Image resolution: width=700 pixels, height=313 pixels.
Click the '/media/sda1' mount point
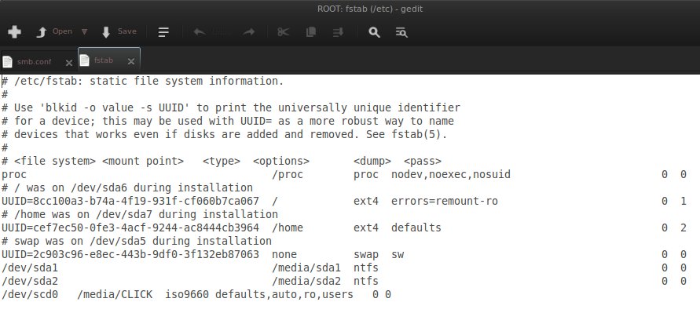point(306,268)
